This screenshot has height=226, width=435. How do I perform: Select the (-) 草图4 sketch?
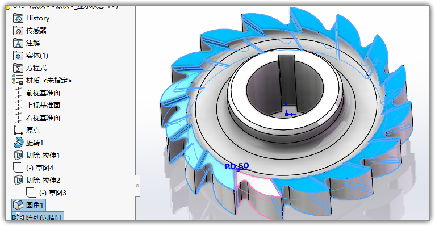pyautogui.click(x=40, y=168)
